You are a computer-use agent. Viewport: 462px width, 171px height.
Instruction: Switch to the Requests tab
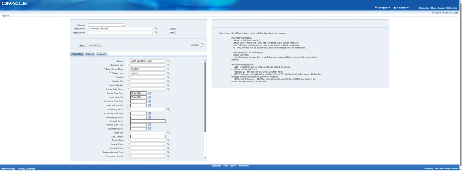(102, 54)
